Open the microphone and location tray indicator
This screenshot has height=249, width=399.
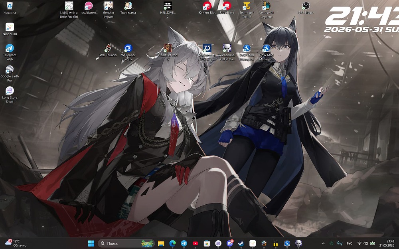point(340,243)
